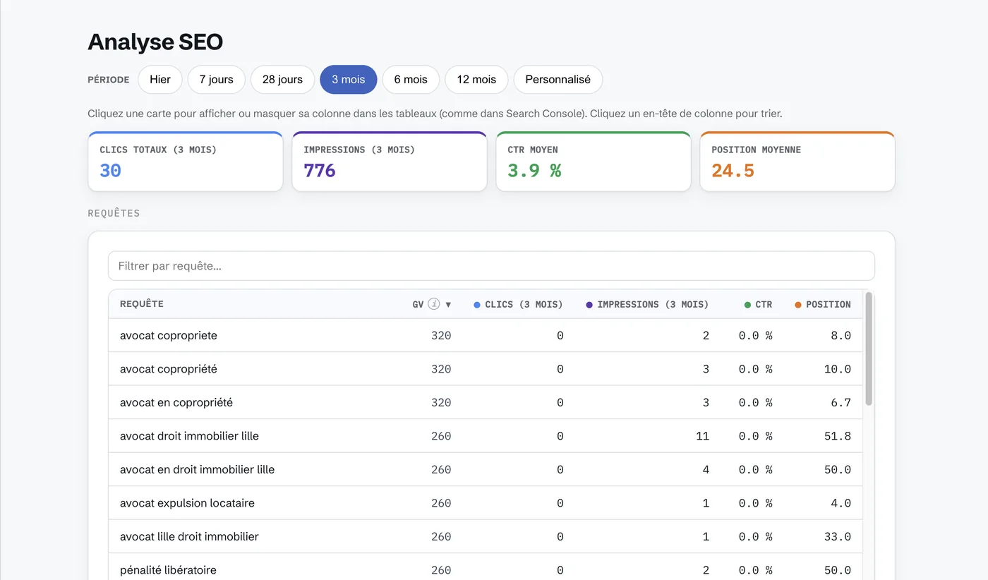This screenshot has height=580, width=988.
Task: Select the 28 jours period
Action: (x=282, y=80)
